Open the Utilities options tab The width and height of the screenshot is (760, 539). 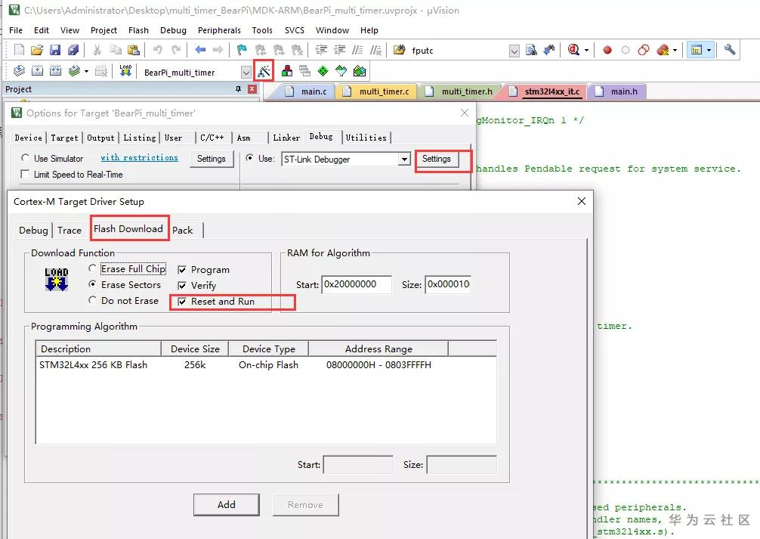[x=366, y=138]
